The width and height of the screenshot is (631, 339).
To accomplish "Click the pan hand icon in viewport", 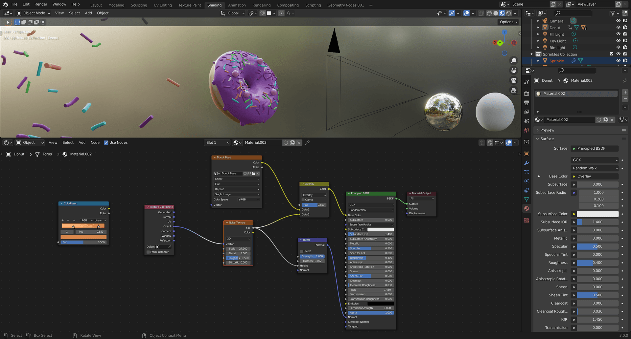I will (513, 71).
